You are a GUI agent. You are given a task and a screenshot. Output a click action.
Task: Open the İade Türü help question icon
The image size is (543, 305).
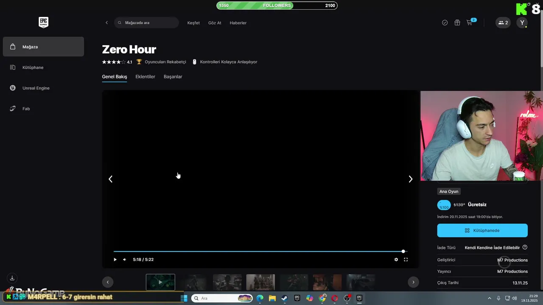tap(525, 247)
